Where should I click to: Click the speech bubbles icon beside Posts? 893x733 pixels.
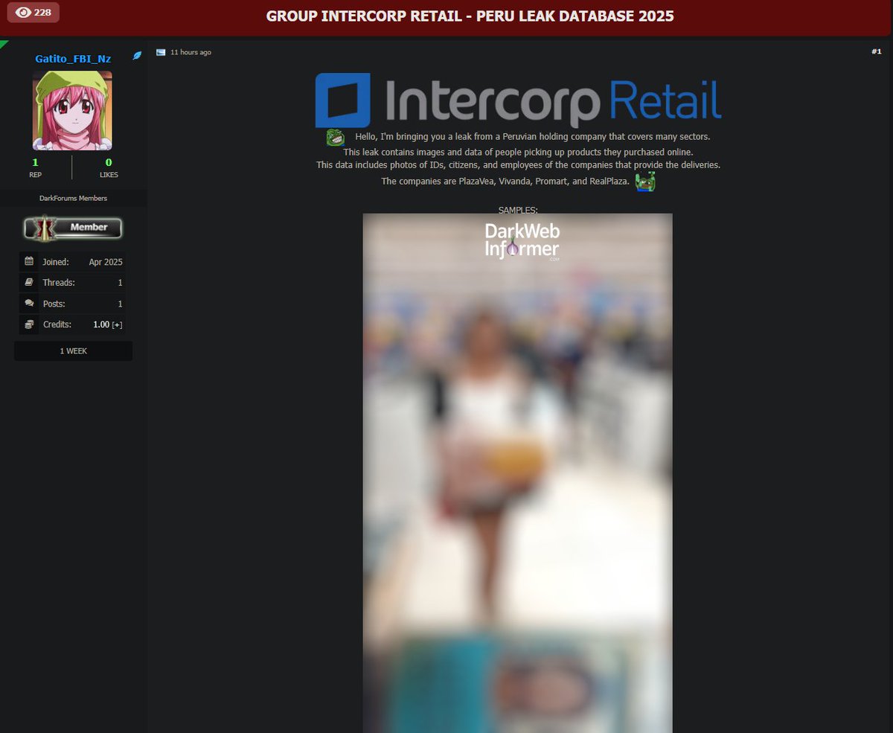coord(29,304)
